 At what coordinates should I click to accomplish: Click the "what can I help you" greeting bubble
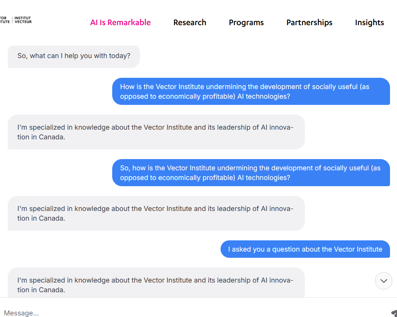click(x=74, y=56)
